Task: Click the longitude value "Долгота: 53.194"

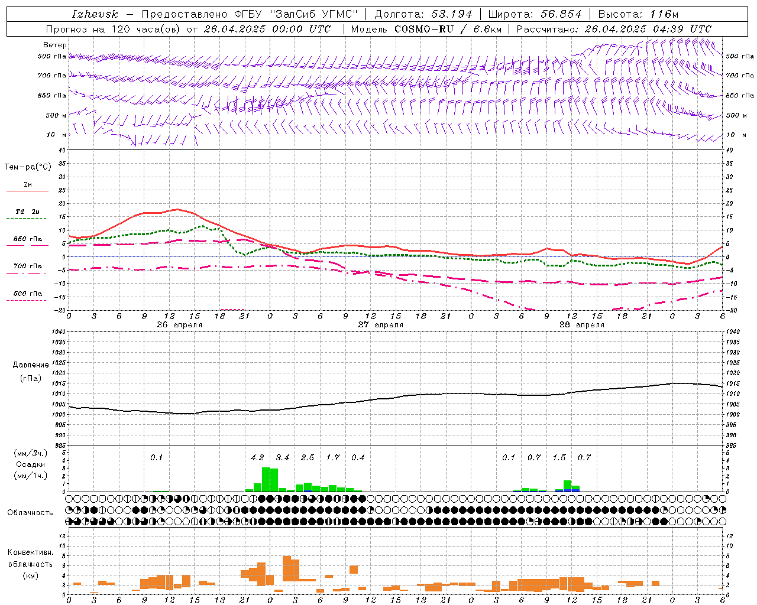Action: click(423, 14)
